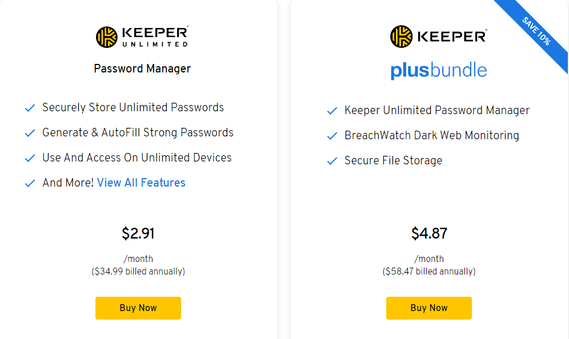This screenshot has width=569, height=339.
Task: Click the Password Manager heading
Action: tap(142, 68)
